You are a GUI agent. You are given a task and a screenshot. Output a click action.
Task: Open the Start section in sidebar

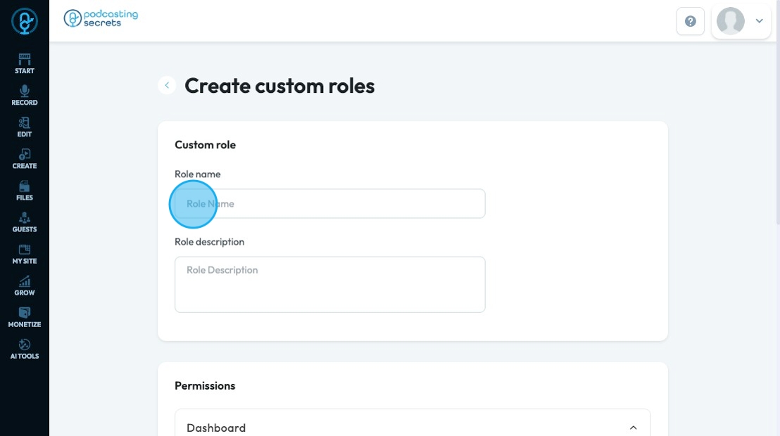25,63
